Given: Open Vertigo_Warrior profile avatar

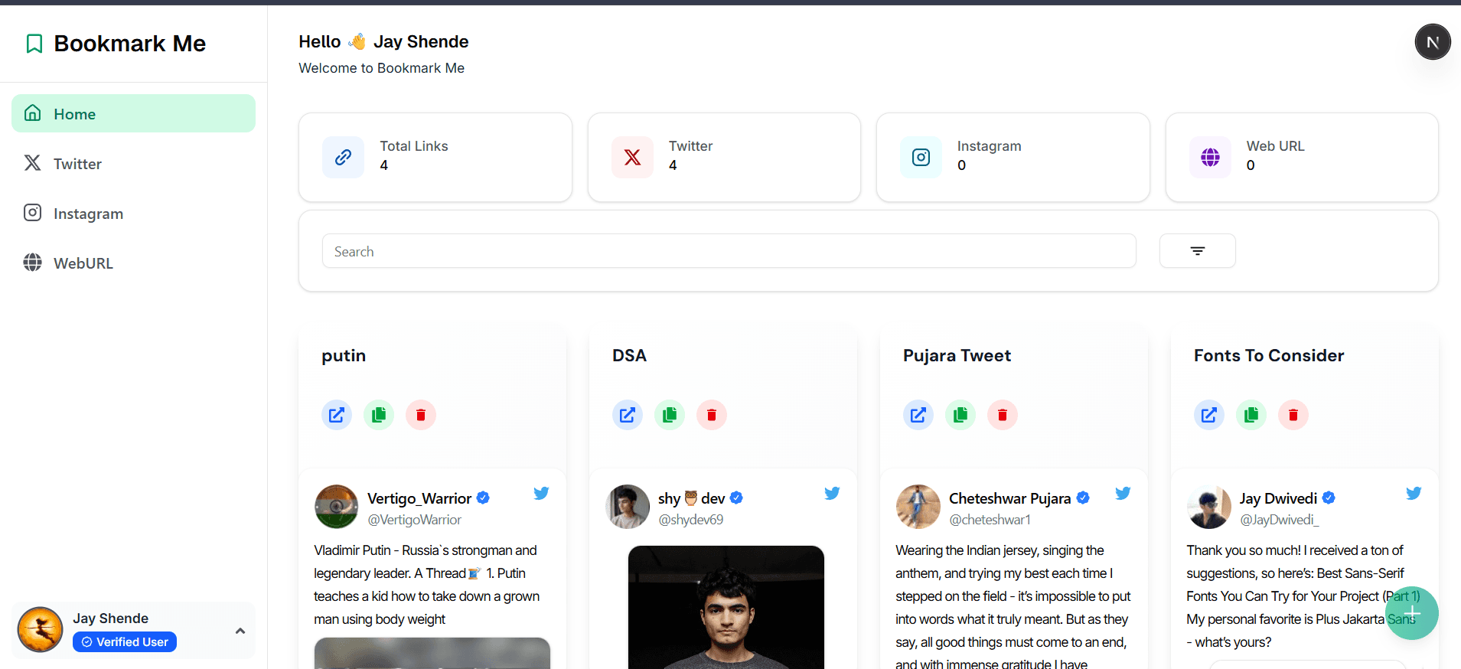Looking at the screenshot, I should [337, 507].
